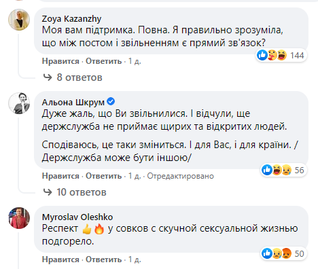Reply to Zoya Kazanzhy's comment via Ответить
318x269 pixels.
tap(103, 61)
